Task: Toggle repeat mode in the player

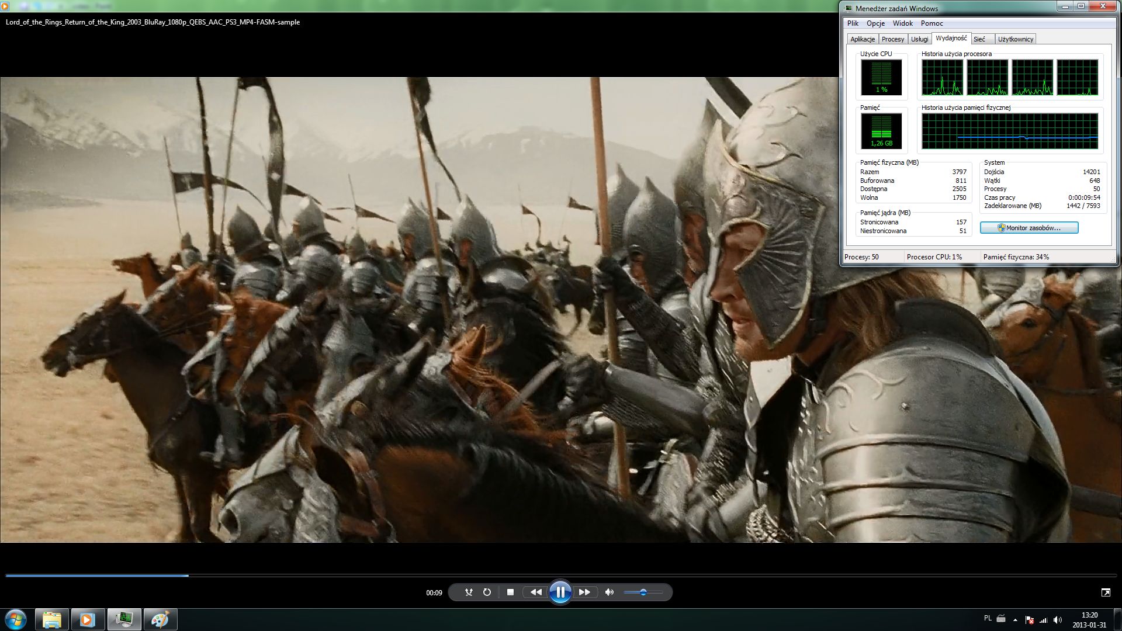Action: click(487, 592)
